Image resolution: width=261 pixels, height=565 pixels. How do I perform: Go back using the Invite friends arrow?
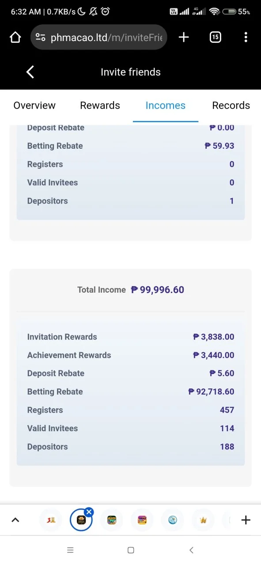[30, 72]
